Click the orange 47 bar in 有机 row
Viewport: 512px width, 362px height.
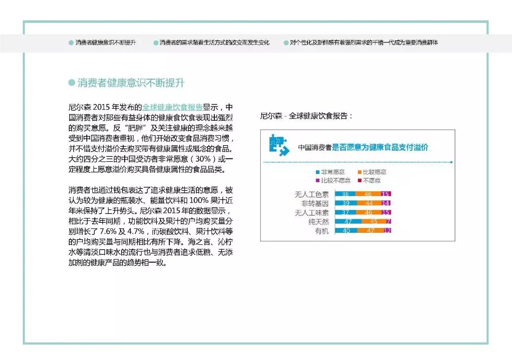[370, 230]
